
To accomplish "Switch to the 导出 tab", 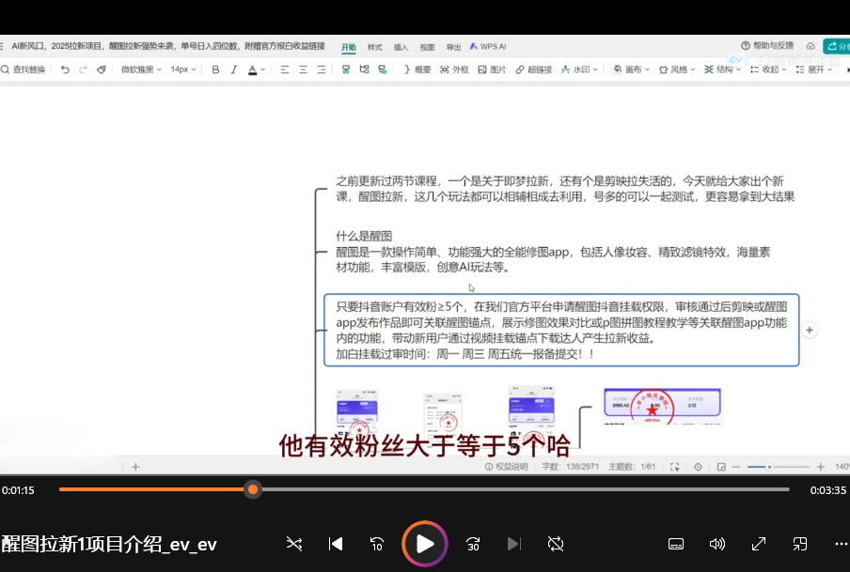I will point(453,47).
